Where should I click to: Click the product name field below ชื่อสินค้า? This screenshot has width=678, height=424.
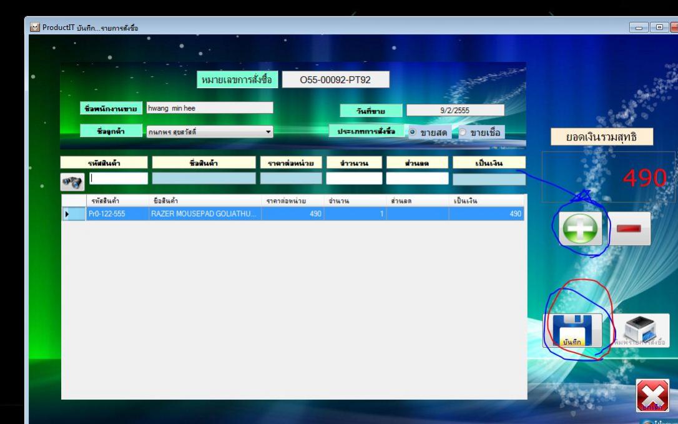point(204,178)
